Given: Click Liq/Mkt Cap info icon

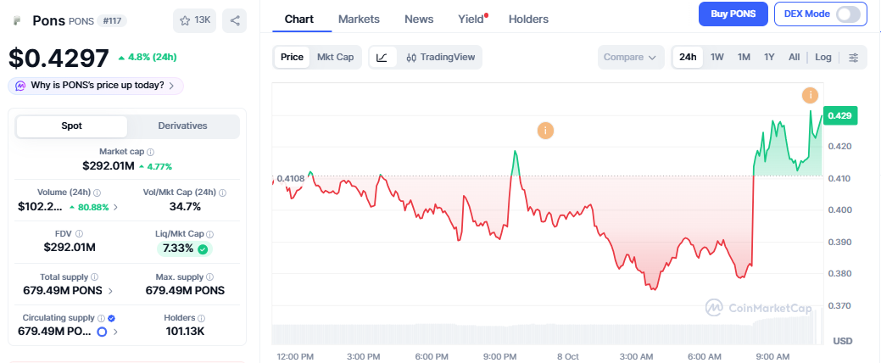Looking at the screenshot, I should 209,233.
